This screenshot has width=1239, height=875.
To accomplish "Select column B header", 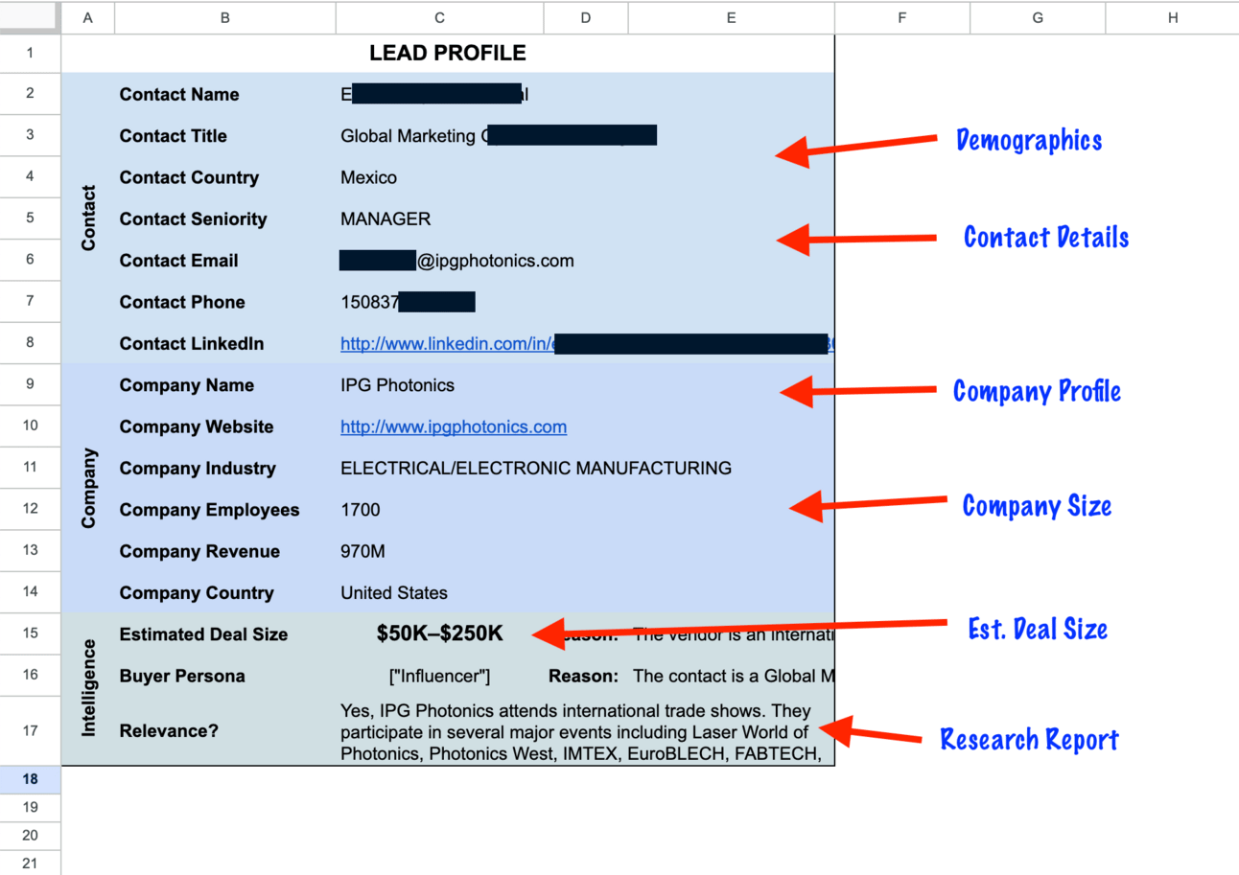I will (x=225, y=17).
